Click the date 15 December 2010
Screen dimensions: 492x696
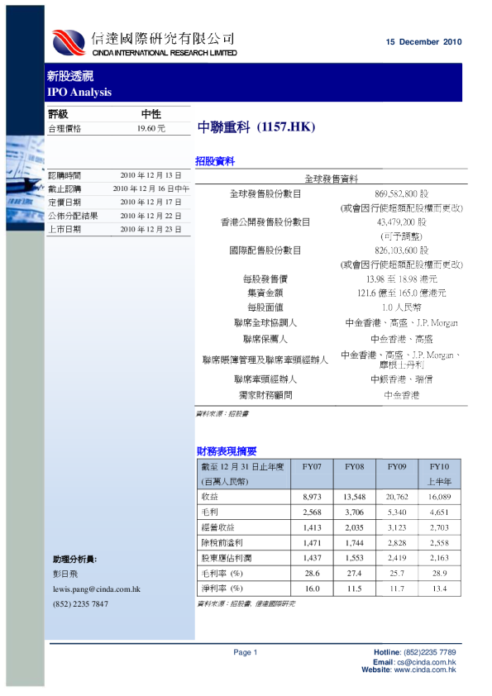[x=423, y=41]
